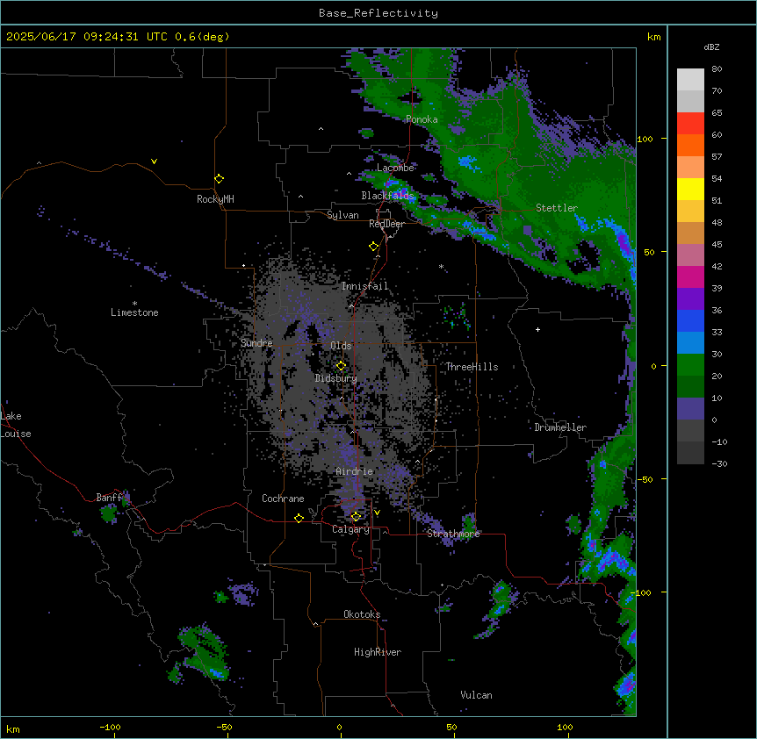Click the yellow diamond marker below Olds
757x739 pixels.
341,366
